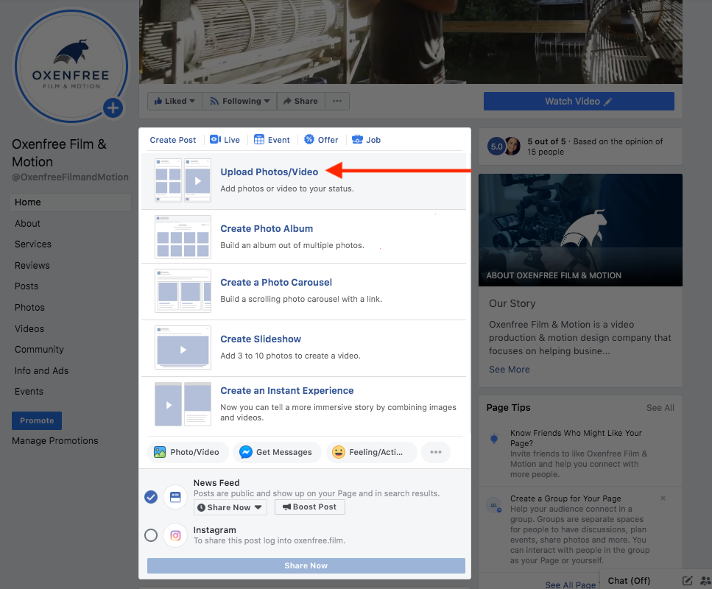The width and height of the screenshot is (712, 589).
Task: Open Home in the left sidebar
Action: pyautogui.click(x=71, y=202)
